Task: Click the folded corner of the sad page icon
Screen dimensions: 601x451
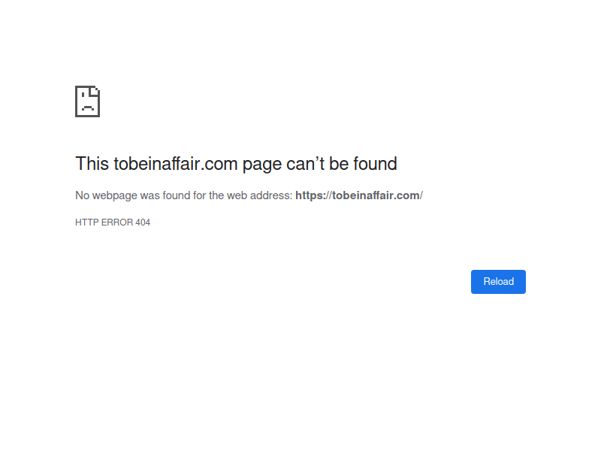Action: [x=95, y=91]
